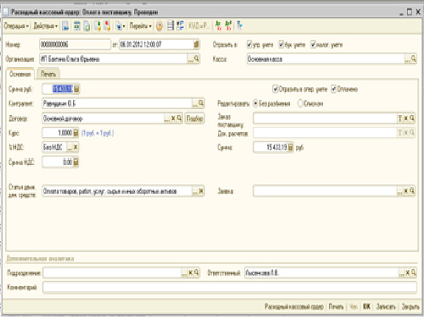Toggle the упр. учете checkbox
Image resolution: width=424 pixels, height=319 pixels.
(x=249, y=44)
